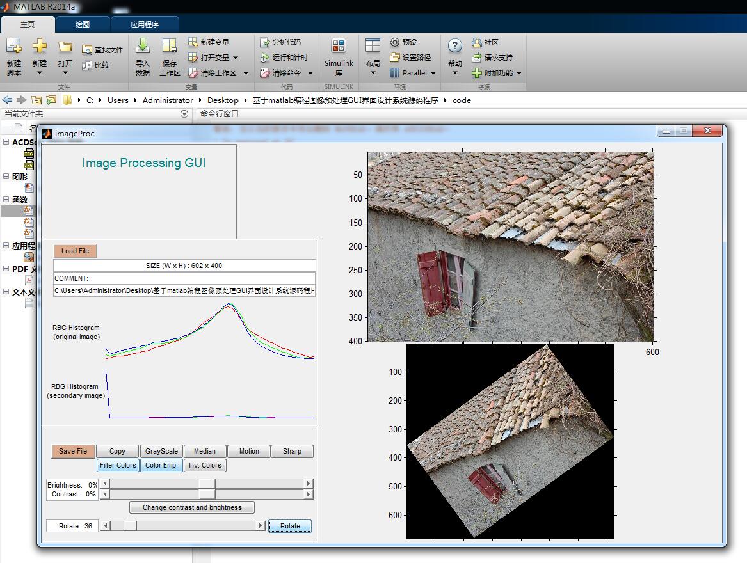The height and width of the screenshot is (563, 747).
Task: Collapse the 图形 group in file list
Action: tap(6, 176)
